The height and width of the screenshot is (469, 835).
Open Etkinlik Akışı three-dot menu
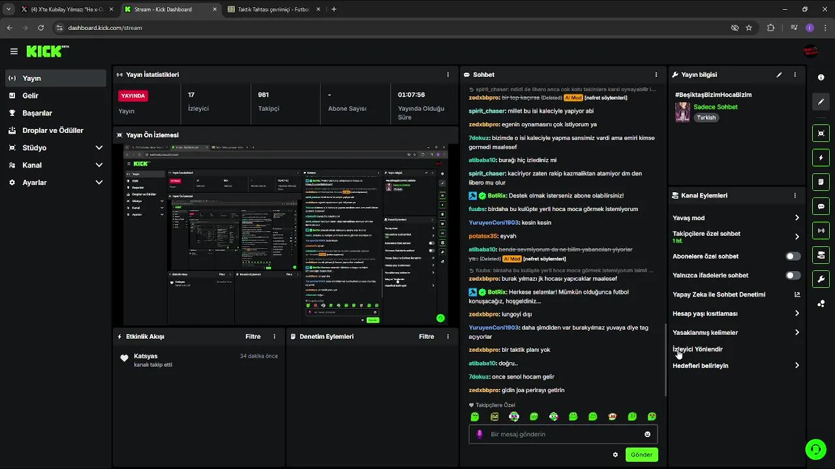pos(274,337)
